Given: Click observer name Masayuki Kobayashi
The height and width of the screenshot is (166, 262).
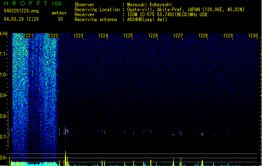Looking at the screenshot, I should [x=150, y=5].
